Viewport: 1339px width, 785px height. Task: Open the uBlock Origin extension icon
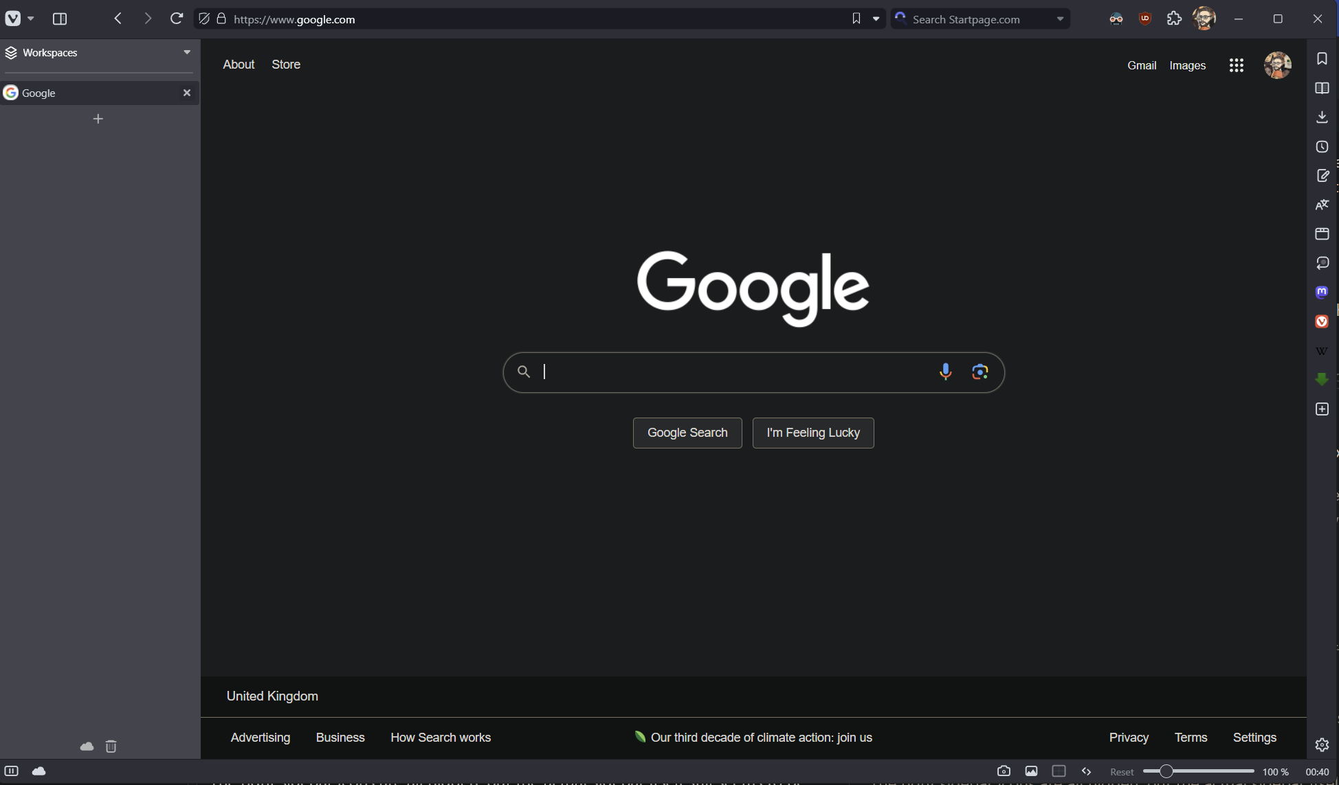point(1145,19)
